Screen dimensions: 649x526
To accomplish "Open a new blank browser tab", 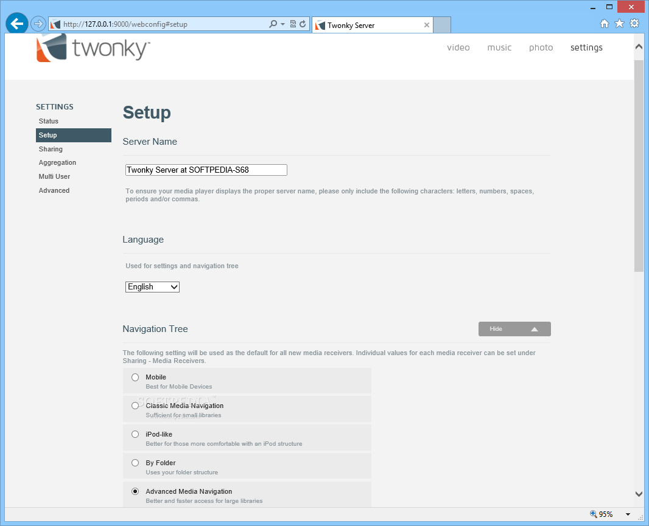I will pyautogui.click(x=442, y=25).
